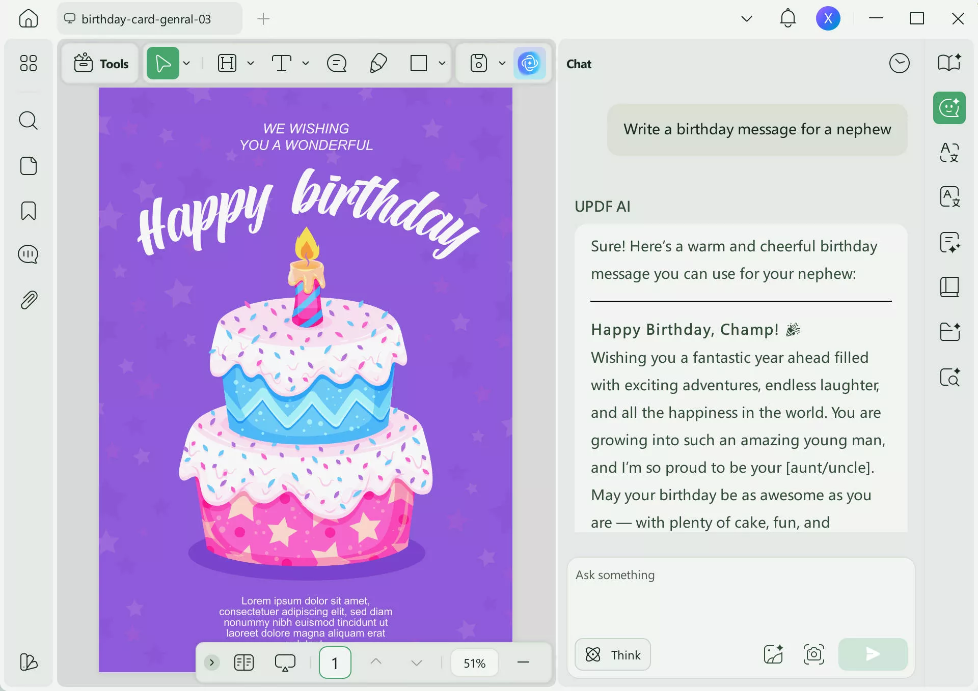978x691 pixels.
Task: Select the Pen annotation tool
Action: [378, 63]
